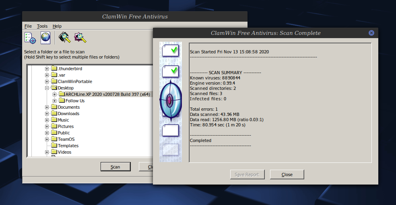Select the Public folder
The height and width of the screenshot is (205, 396).
[x=64, y=133]
